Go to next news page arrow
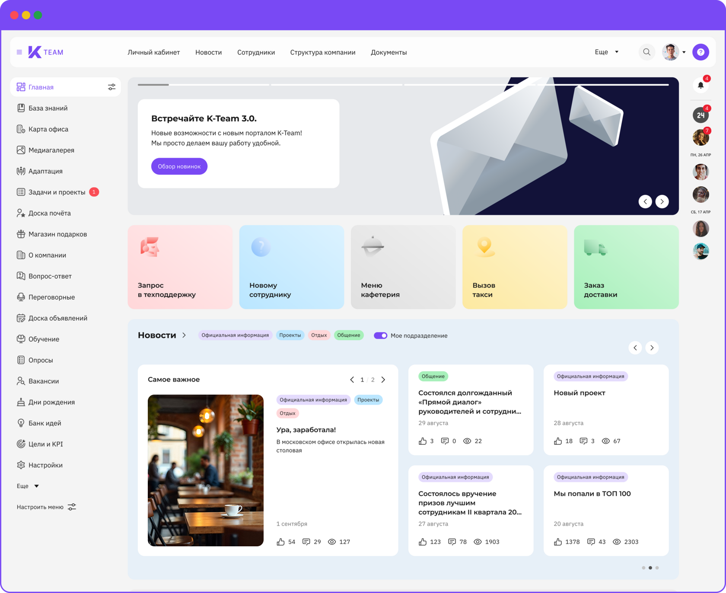Image resolution: width=726 pixels, height=593 pixels. (x=652, y=348)
